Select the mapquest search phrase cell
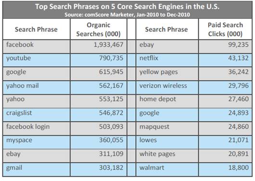255x181 pixels. coord(167,128)
